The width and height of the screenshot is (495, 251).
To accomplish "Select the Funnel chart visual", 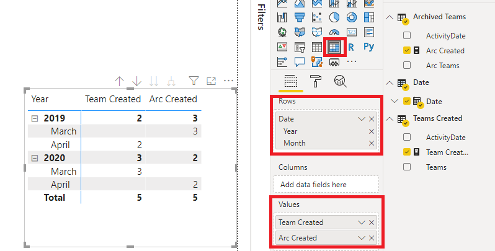I will 300,17.
